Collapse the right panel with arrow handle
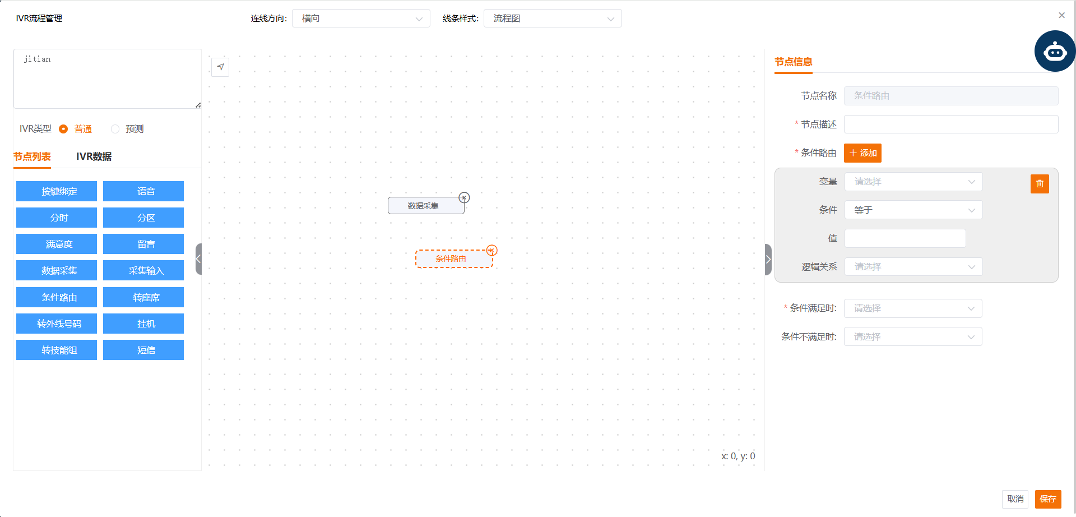The width and height of the screenshot is (1076, 517). pos(768,260)
